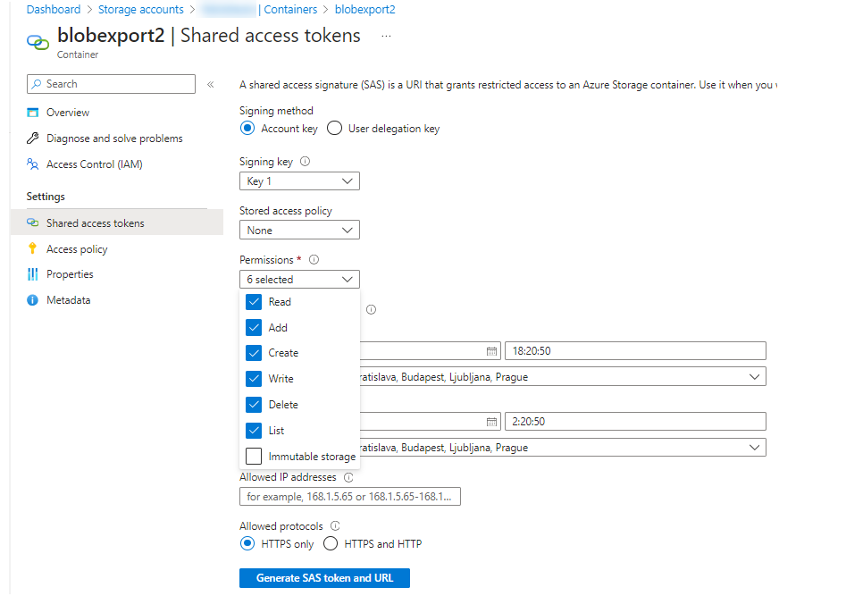Open the Stored access policy dropdown
This screenshot has width=846, height=596.
[299, 230]
